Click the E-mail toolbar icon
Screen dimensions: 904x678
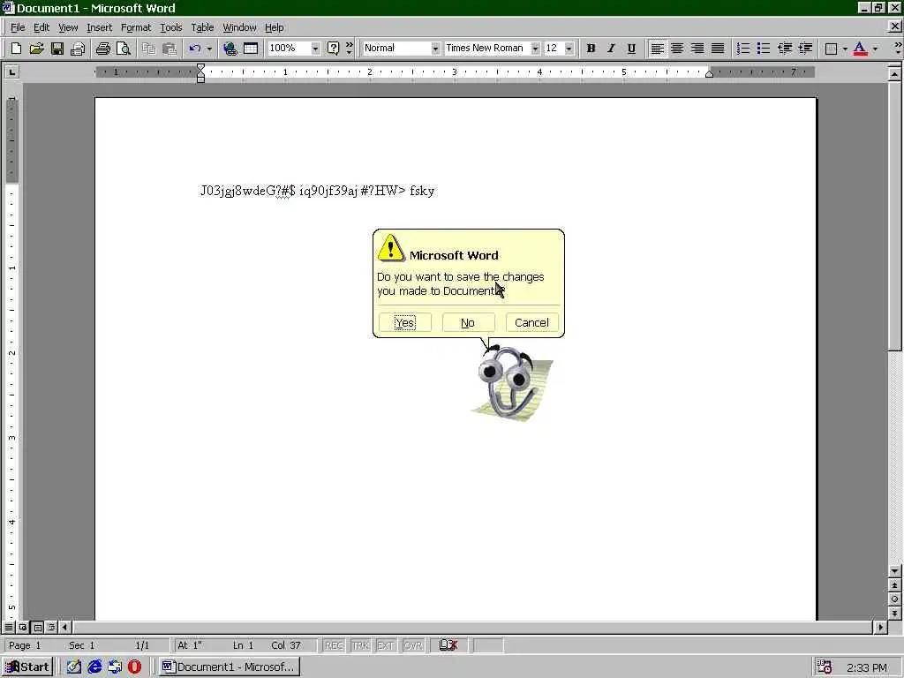click(x=78, y=49)
